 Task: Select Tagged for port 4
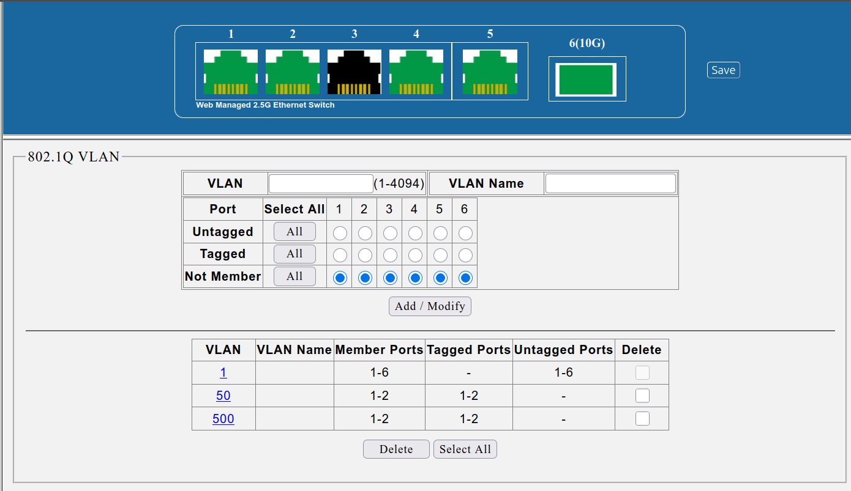point(415,256)
